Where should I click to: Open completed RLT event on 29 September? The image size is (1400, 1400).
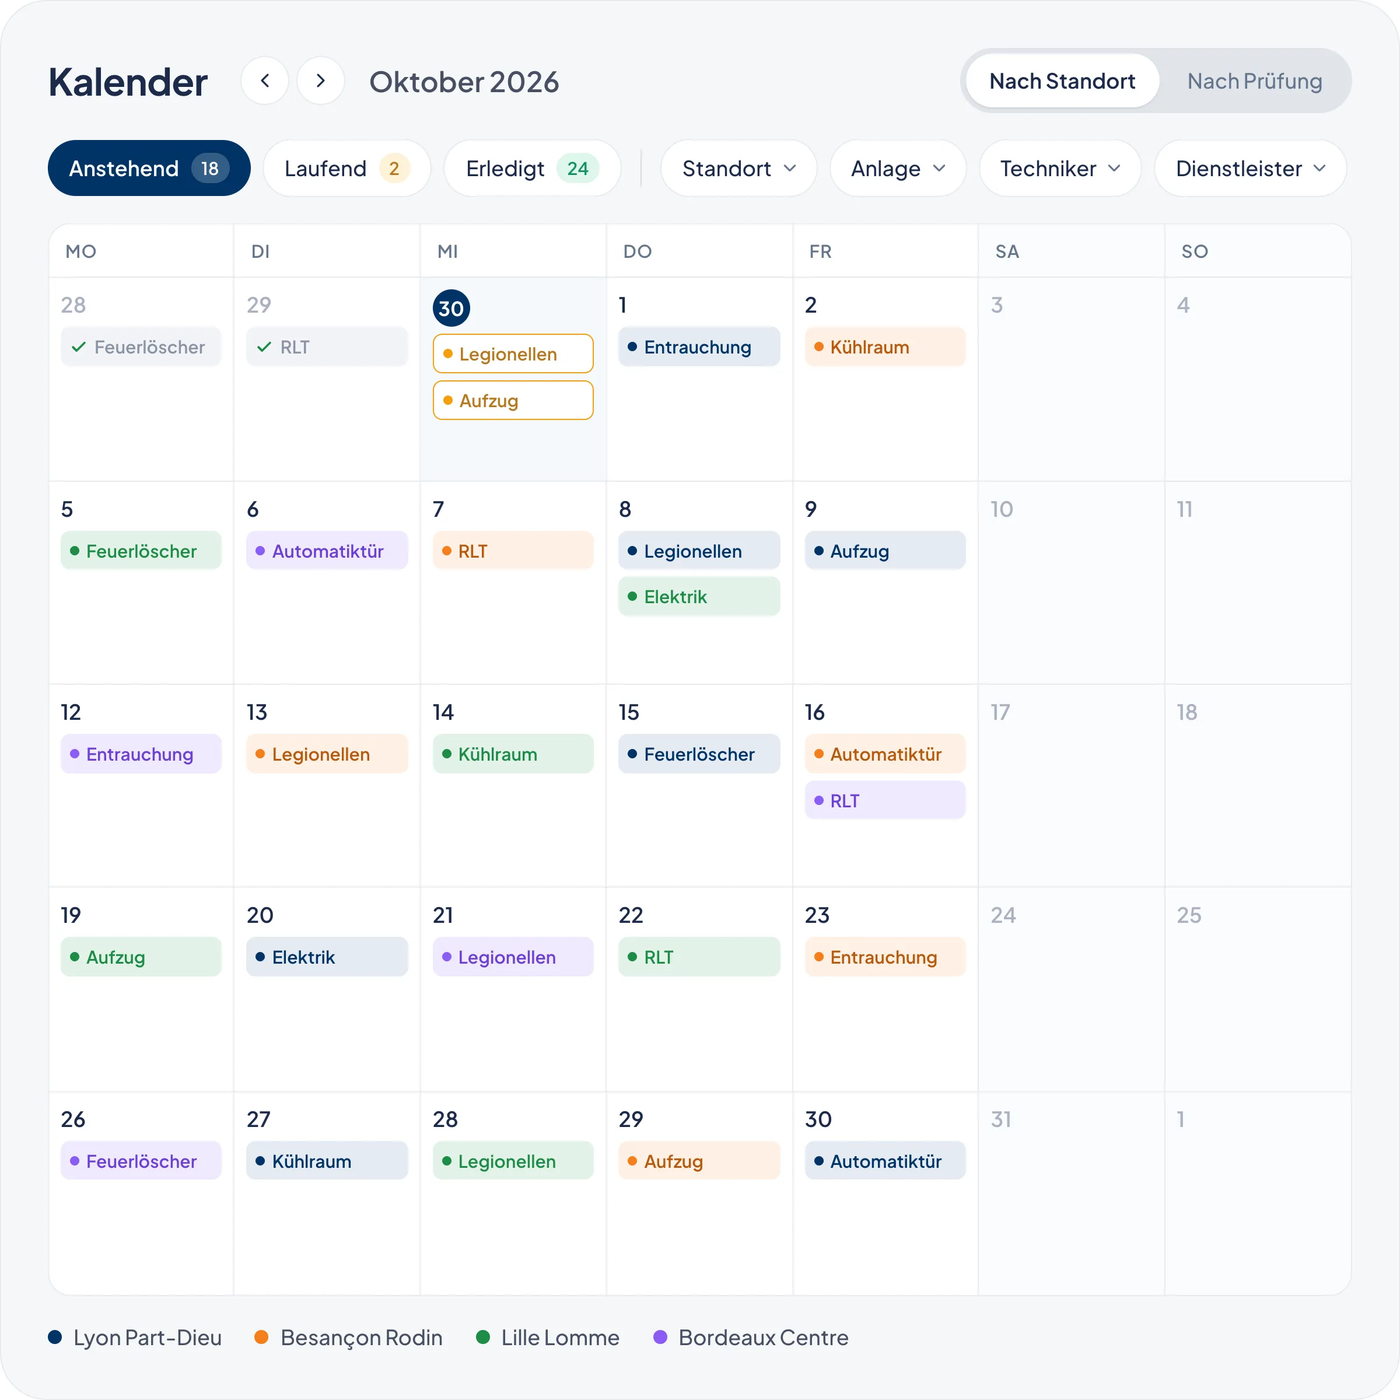327,347
